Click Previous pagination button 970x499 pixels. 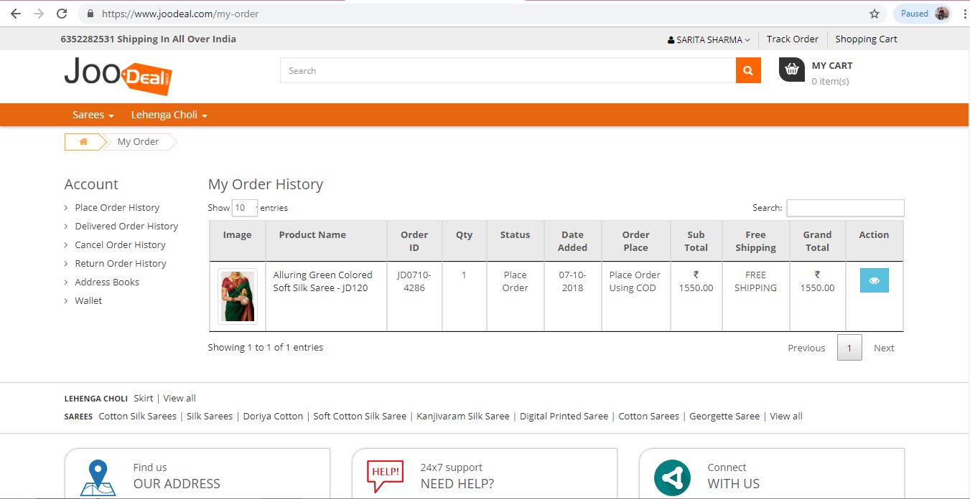pos(806,348)
